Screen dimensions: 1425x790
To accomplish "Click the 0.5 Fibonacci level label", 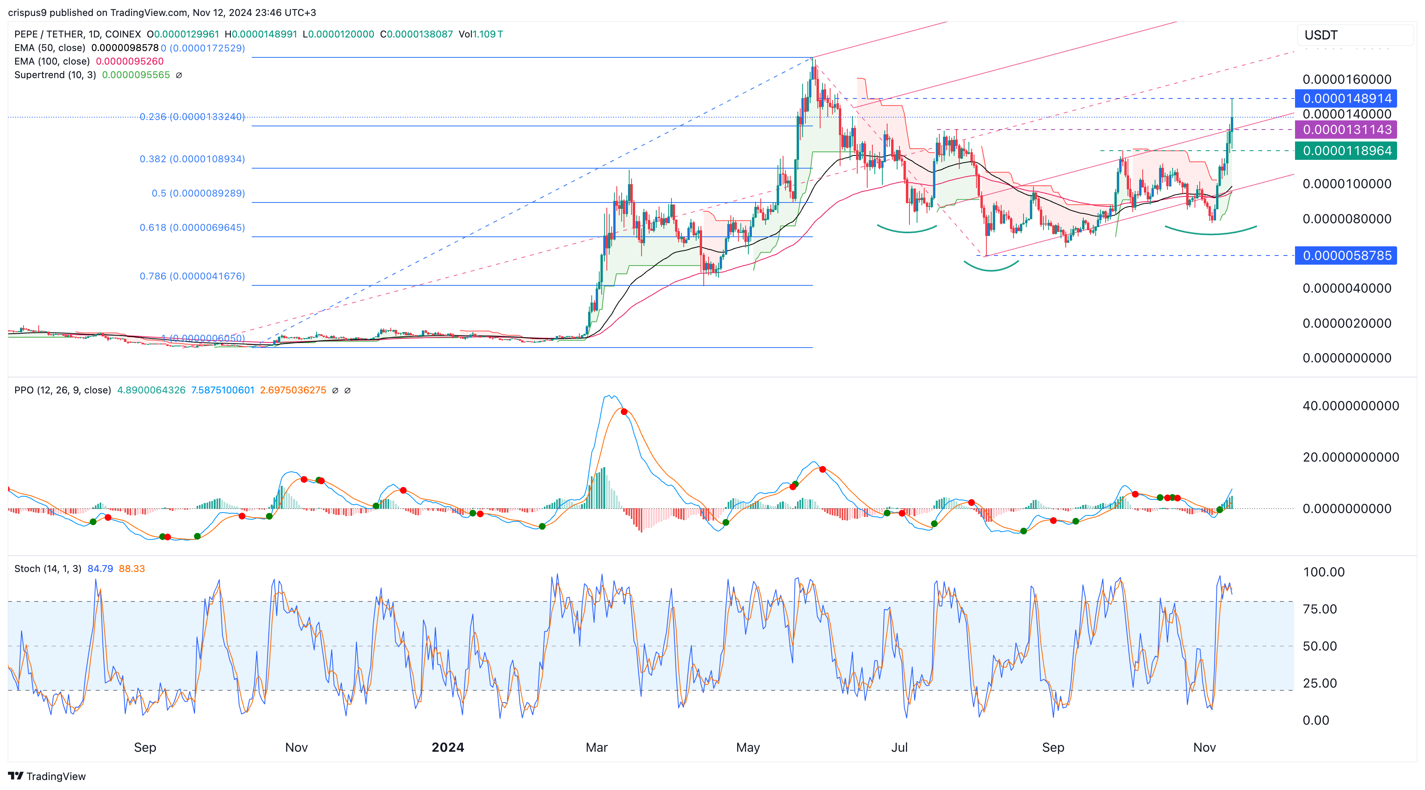I will pos(198,193).
